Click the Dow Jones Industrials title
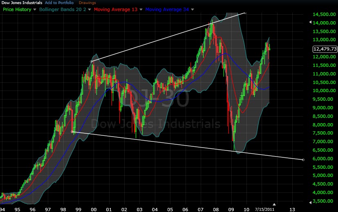Screen dimensions: 338x212 22,3
